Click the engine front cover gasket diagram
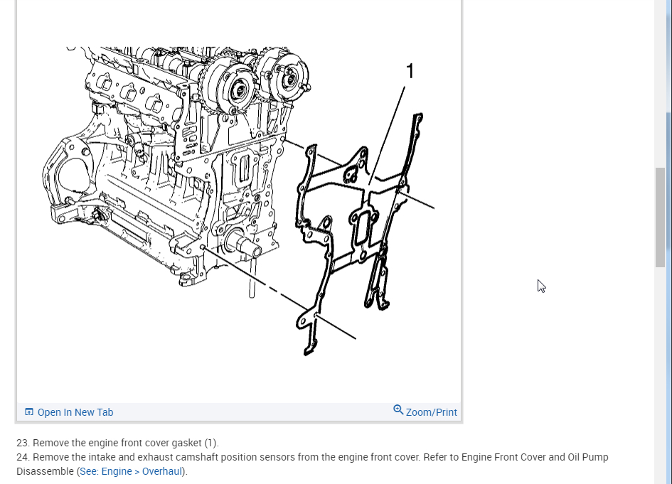The height and width of the screenshot is (484, 672). coord(239,201)
